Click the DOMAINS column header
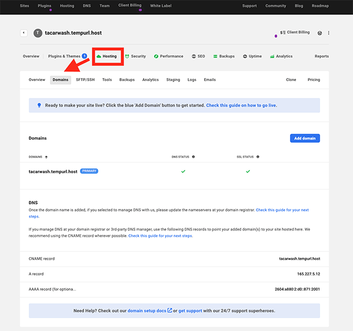This screenshot has height=331, width=353. coord(35,157)
